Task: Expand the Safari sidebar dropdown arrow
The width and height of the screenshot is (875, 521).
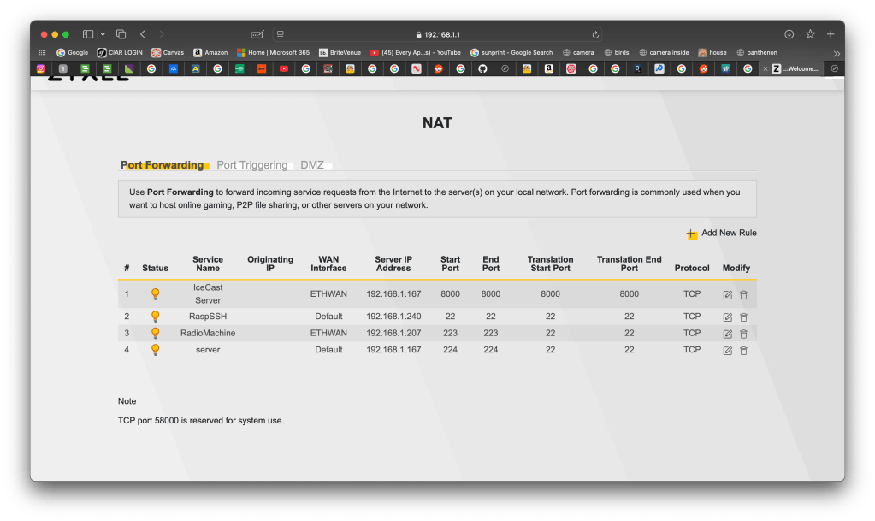Action: click(x=100, y=34)
